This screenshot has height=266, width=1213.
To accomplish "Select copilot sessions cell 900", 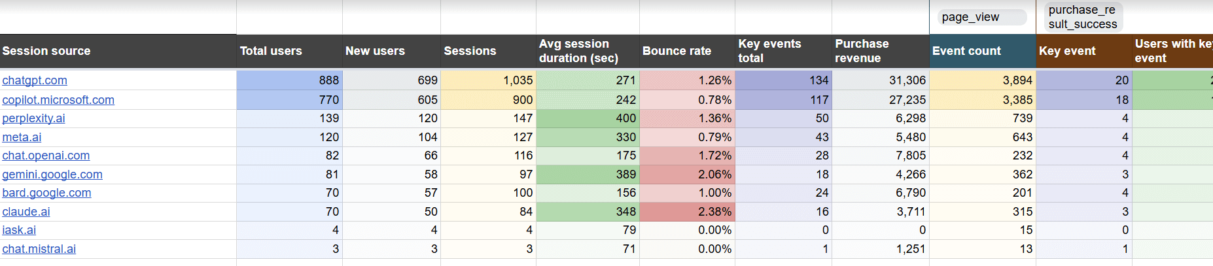I will [489, 100].
